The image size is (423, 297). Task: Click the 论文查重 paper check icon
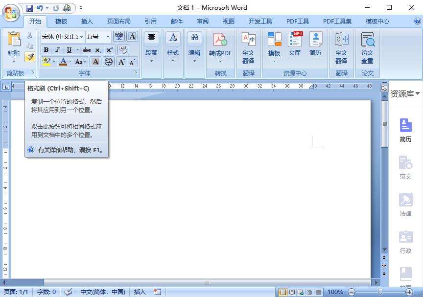pyautogui.click(x=367, y=48)
